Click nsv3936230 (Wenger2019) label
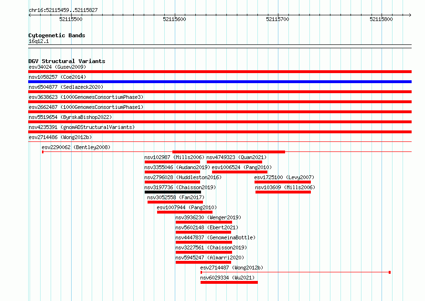Screen dimensions: 425x301 point(208,217)
